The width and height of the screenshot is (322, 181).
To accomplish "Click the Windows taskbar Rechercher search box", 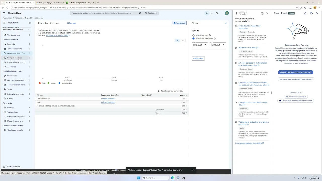I will point(155,178).
